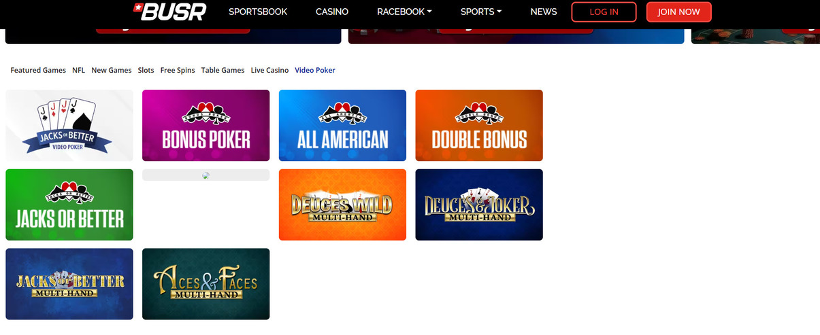Open Aces & Faces Multi-Hand tile
The image size is (820, 335).
tap(206, 284)
